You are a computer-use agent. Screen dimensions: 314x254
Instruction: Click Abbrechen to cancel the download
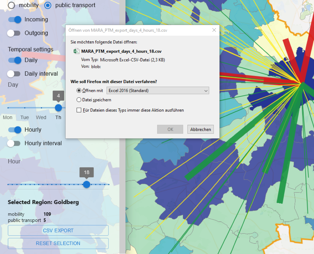(200, 129)
